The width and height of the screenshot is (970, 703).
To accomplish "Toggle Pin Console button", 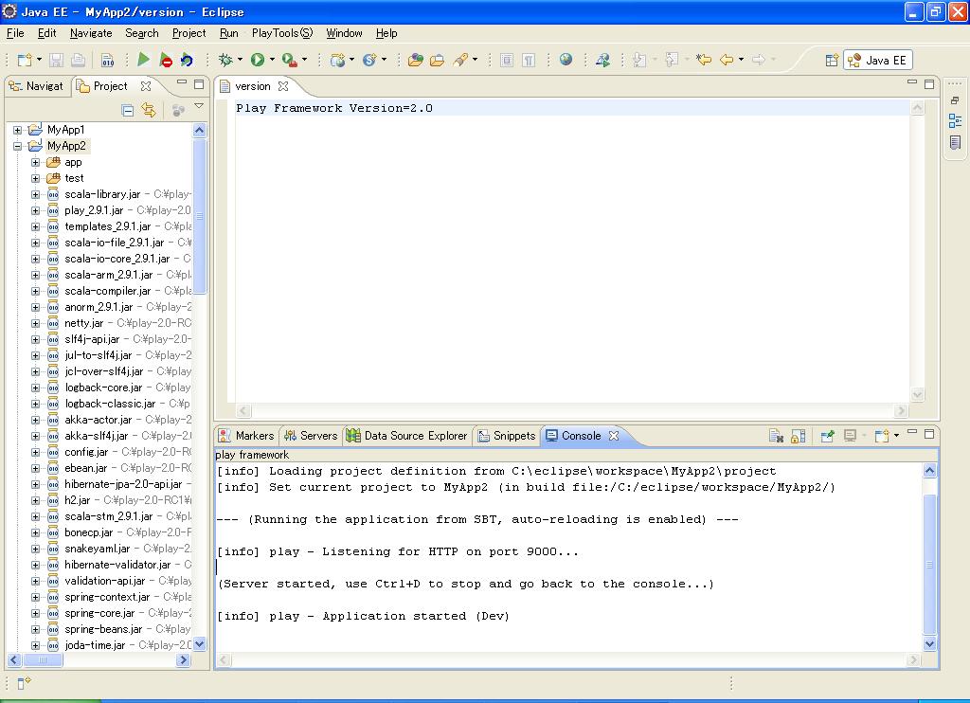I will 827,436.
